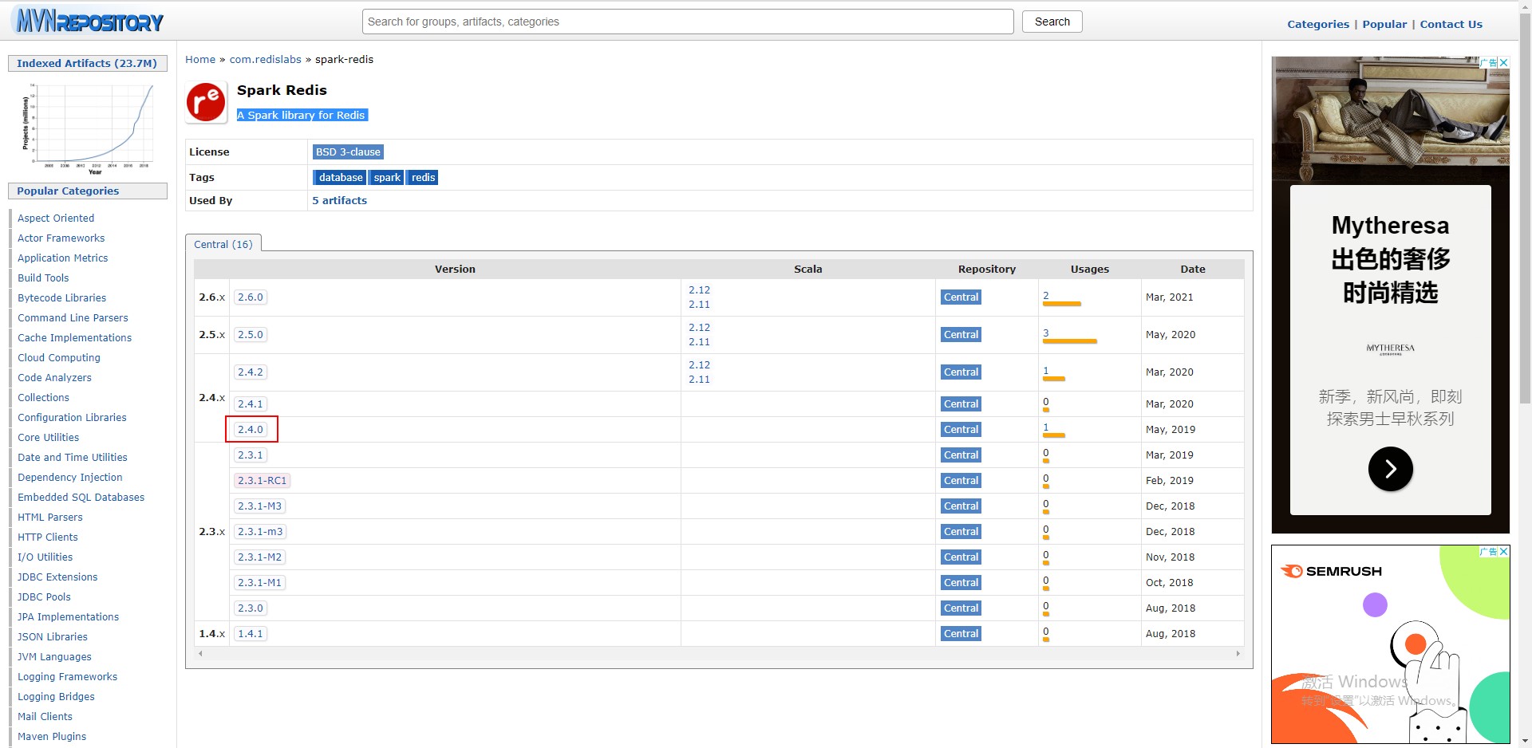Open Maven Plugins category

pyautogui.click(x=52, y=736)
